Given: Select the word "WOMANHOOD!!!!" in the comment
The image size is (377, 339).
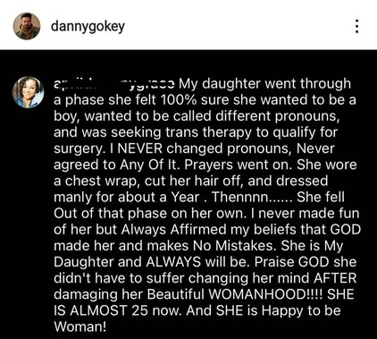Looking at the screenshot, I should click(x=265, y=294).
